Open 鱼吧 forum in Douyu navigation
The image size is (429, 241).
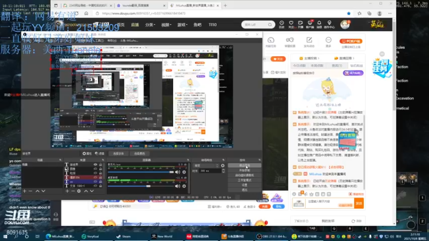click(197, 25)
